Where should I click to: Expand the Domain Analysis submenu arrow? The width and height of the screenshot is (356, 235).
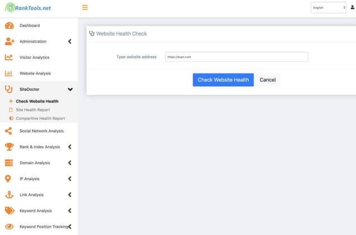tap(70, 163)
